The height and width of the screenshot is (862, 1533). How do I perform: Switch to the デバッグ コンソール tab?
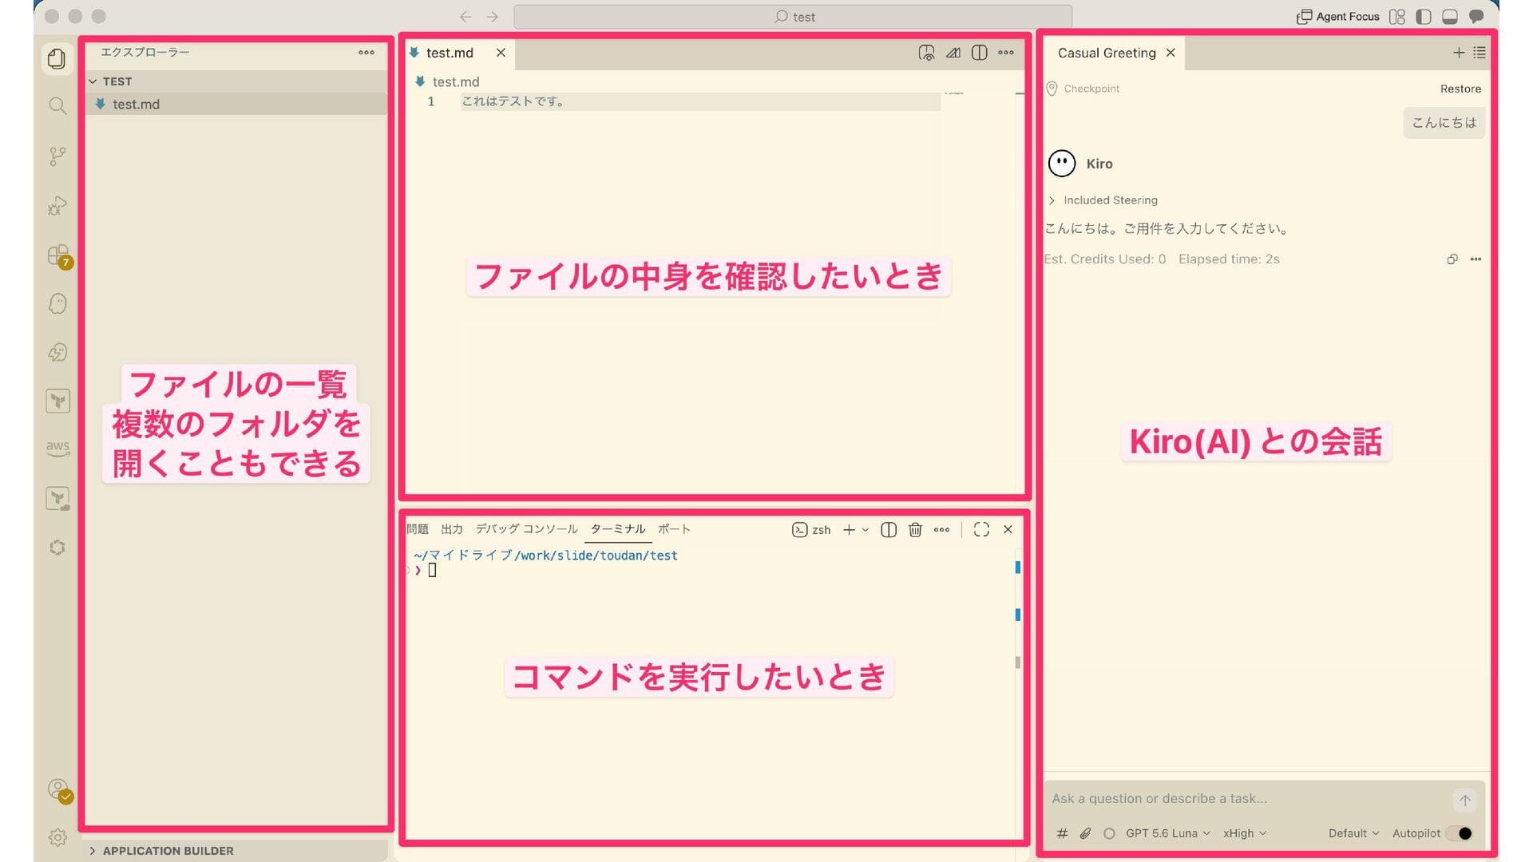[526, 529]
